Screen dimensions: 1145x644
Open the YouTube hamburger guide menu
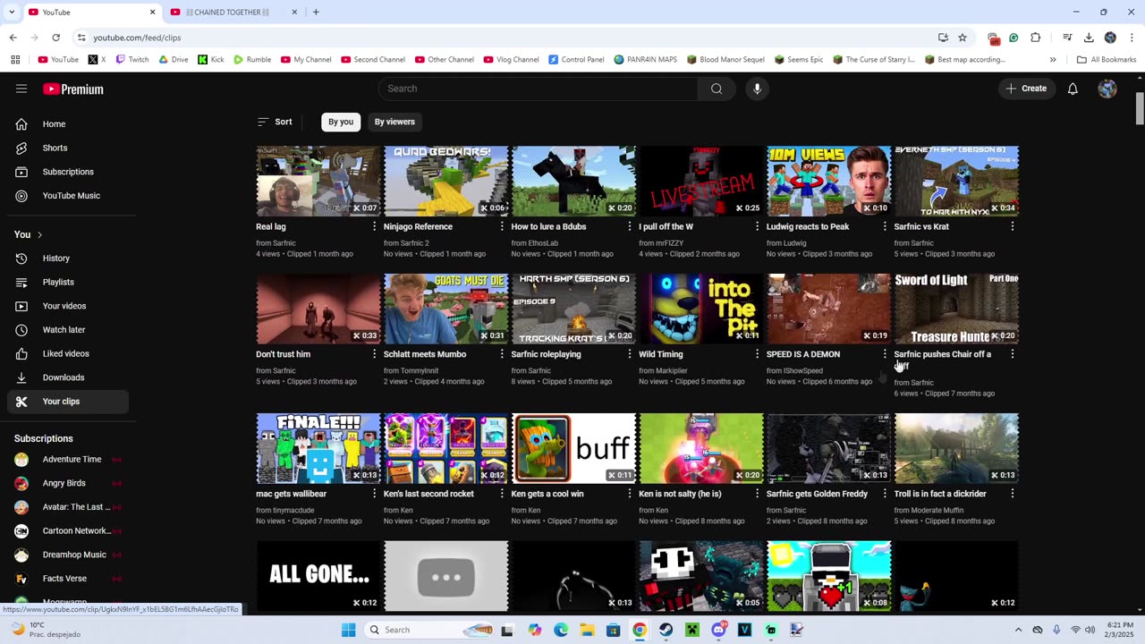coord(21,89)
